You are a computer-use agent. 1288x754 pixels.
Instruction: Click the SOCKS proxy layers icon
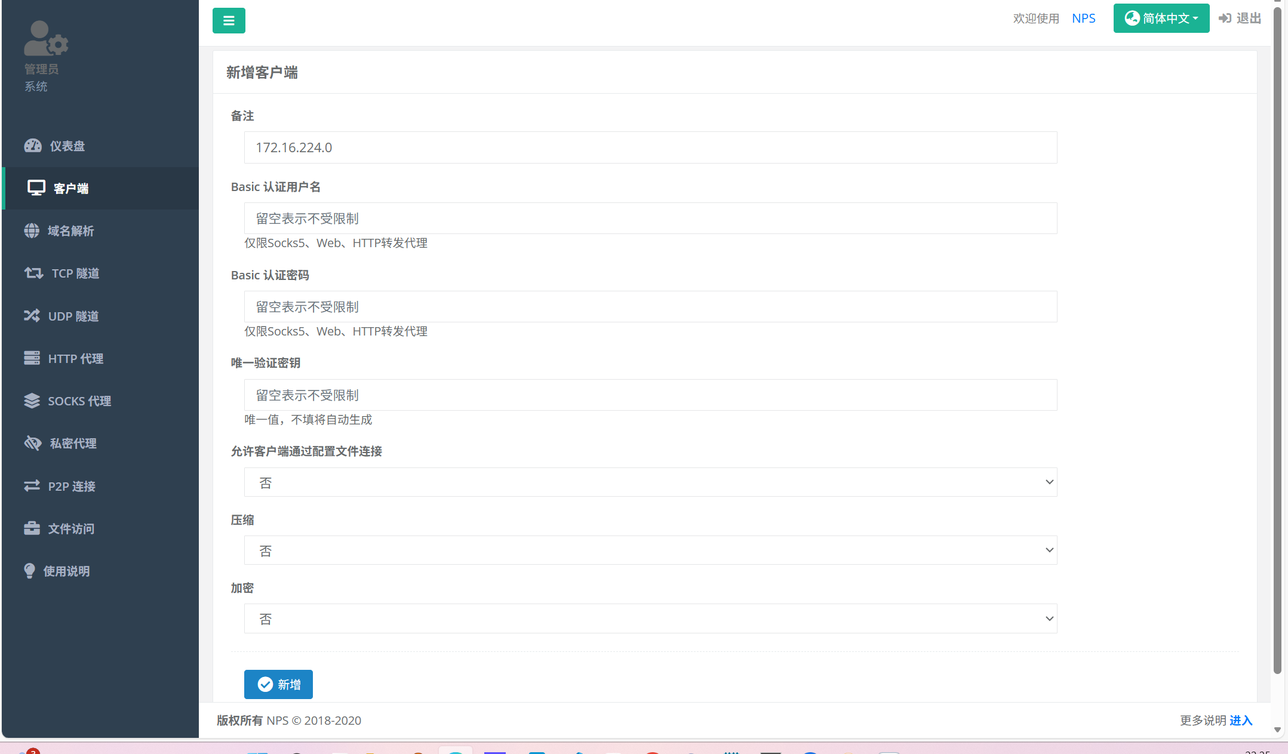32,401
